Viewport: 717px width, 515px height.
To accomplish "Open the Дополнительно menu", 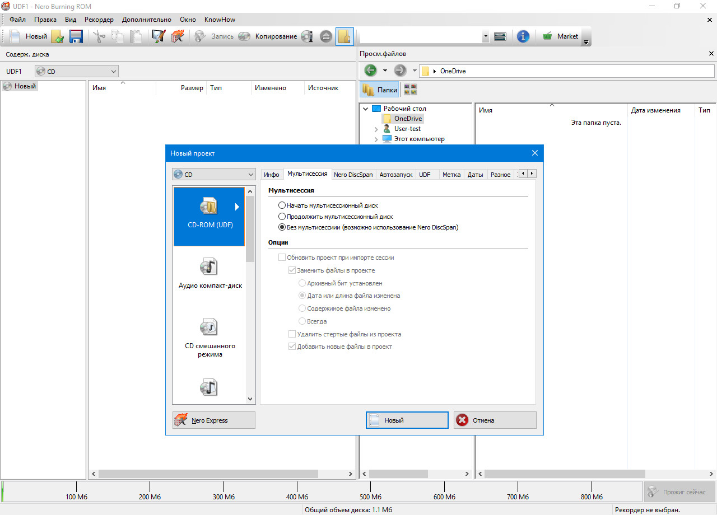I will (146, 20).
